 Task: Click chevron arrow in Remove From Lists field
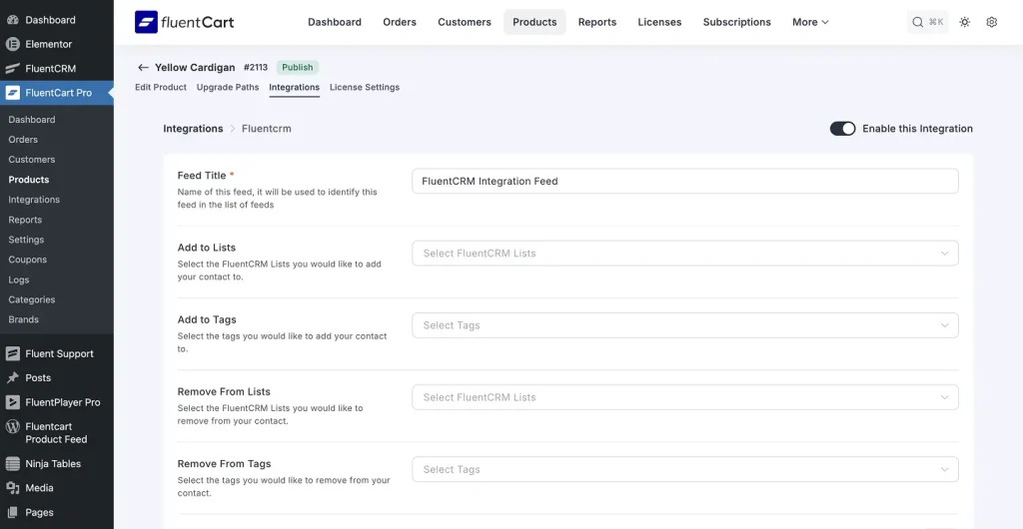(x=944, y=397)
